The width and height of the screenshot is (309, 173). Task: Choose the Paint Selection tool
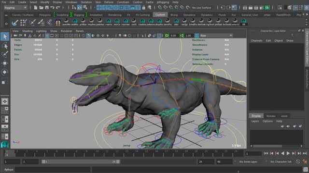coord(5,54)
